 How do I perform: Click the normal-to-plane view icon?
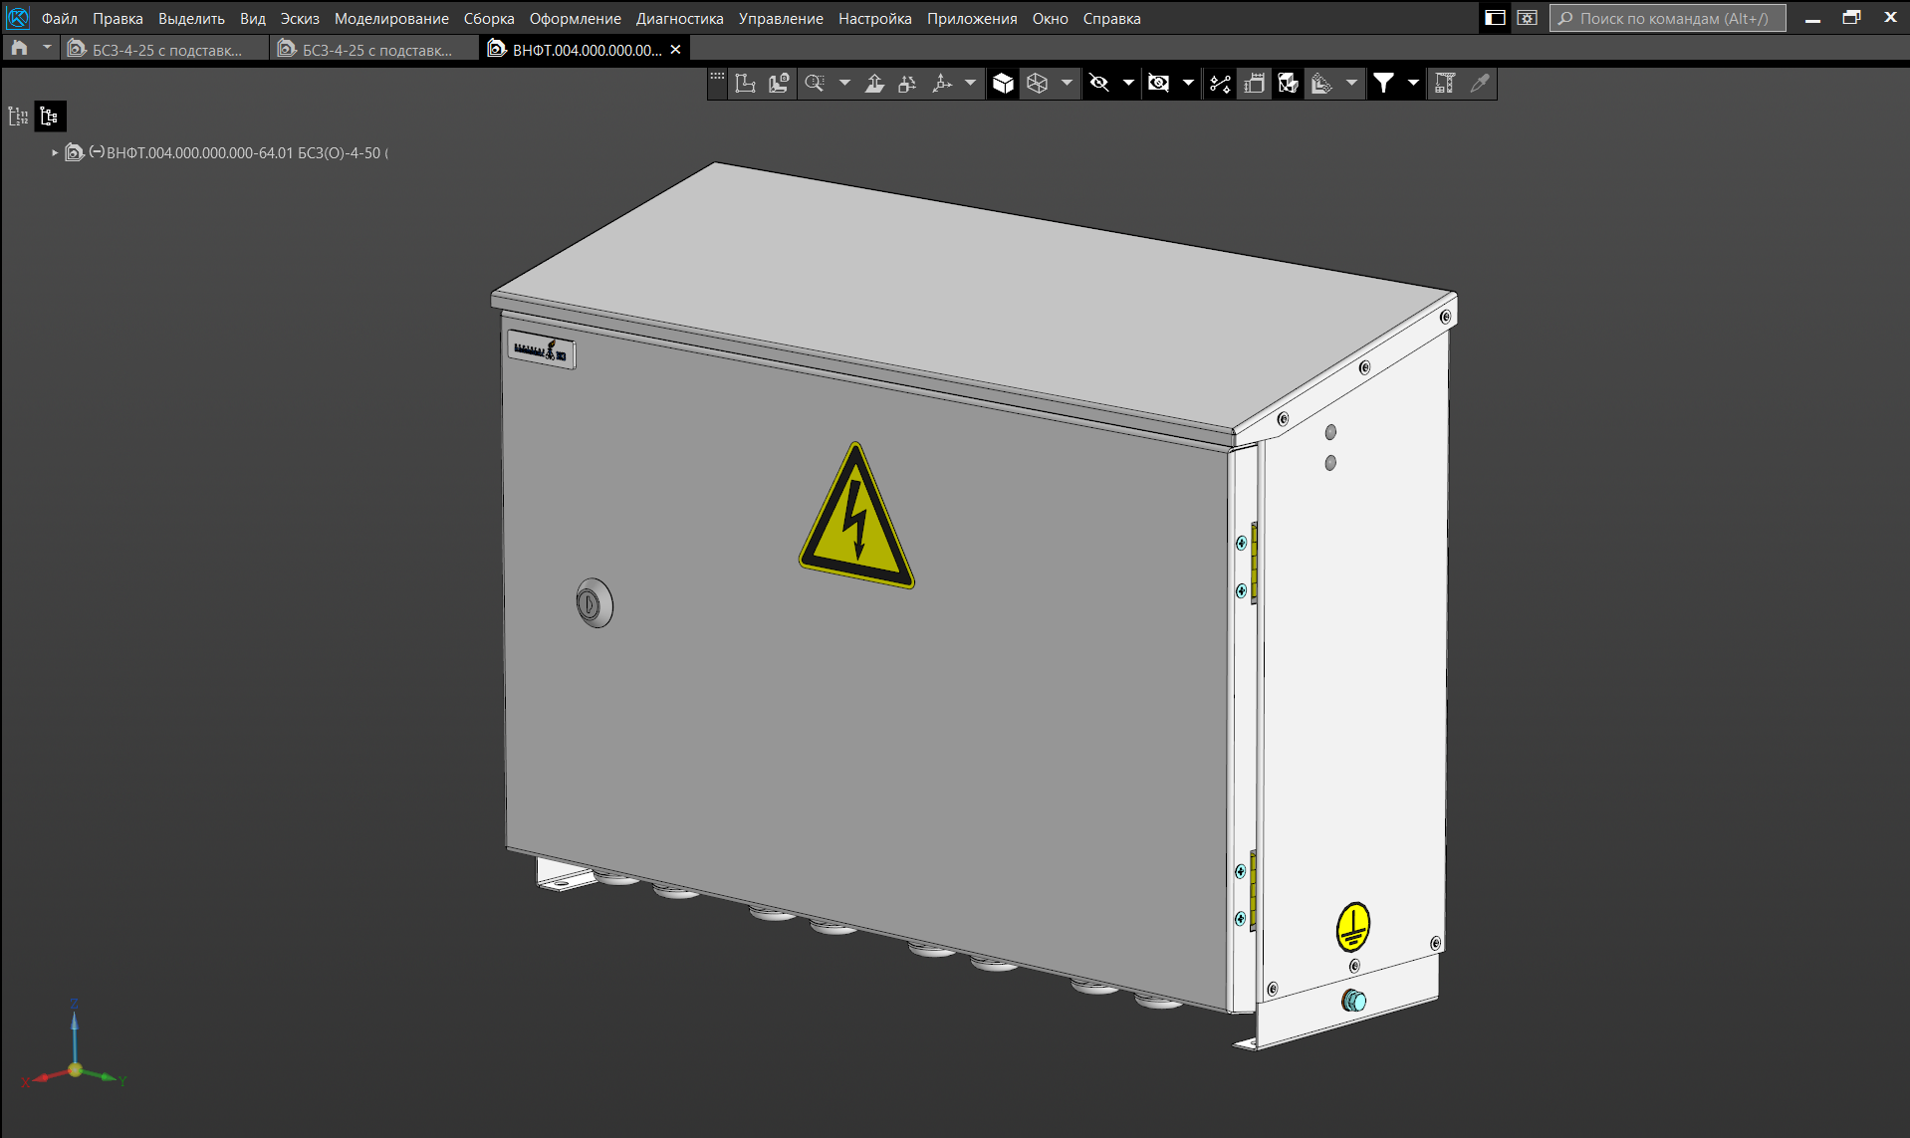point(874,84)
